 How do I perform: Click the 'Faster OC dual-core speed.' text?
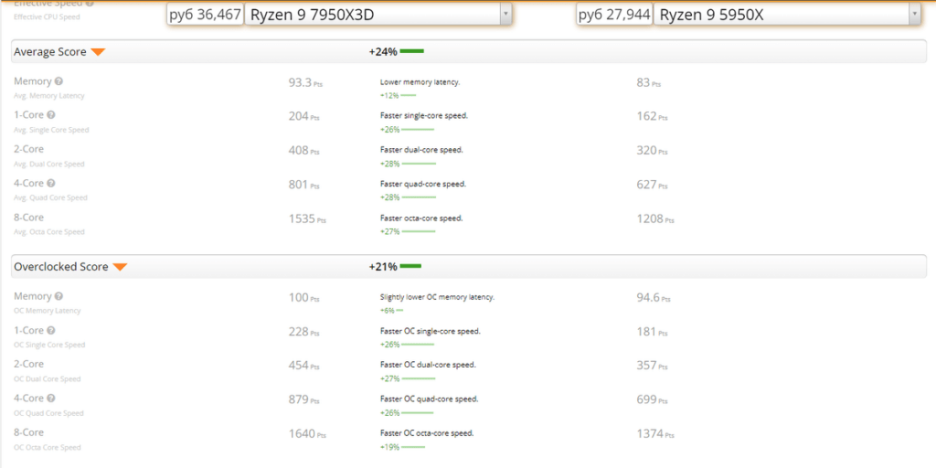click(428, 365)
